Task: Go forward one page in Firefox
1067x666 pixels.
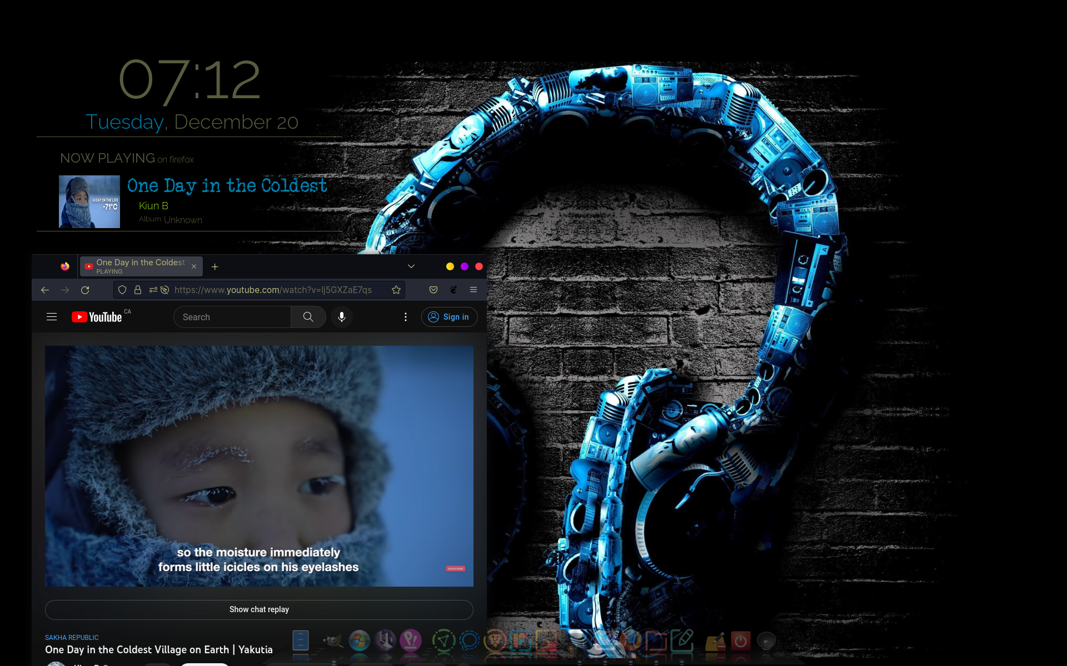Action: pyautogui.click(x=65, y=290)
